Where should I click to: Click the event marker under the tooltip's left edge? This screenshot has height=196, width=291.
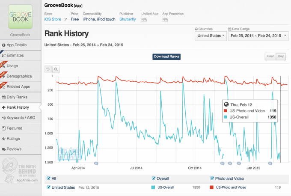coord(223,163)
